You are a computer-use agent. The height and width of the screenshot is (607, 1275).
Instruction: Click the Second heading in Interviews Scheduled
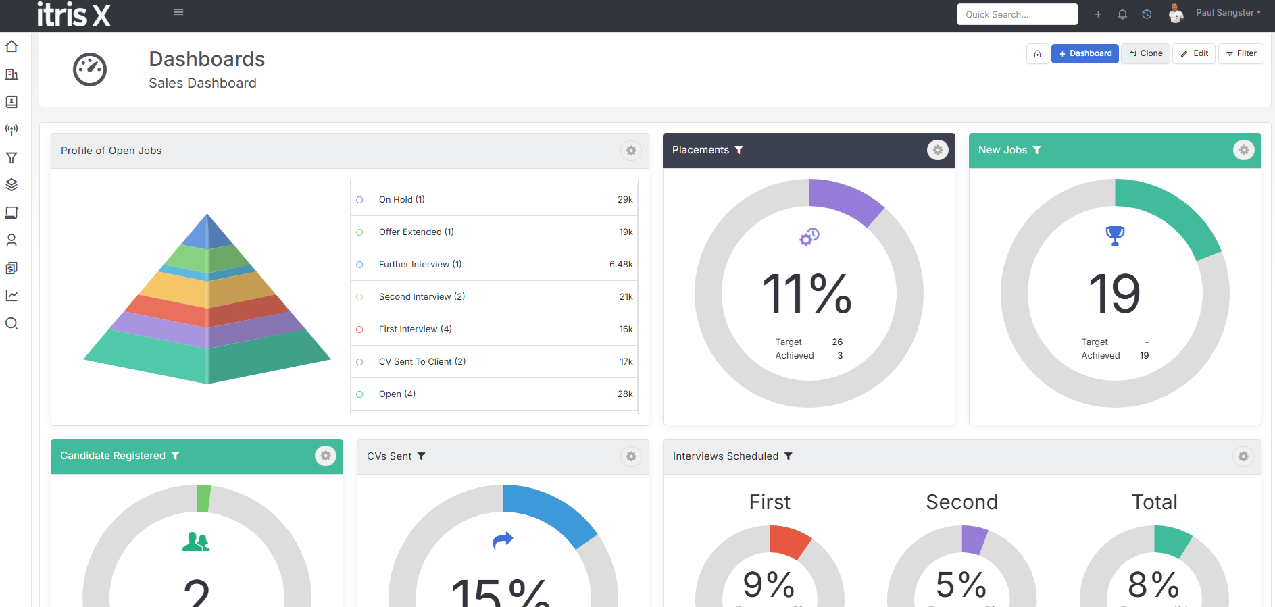(x=961, y=502)
